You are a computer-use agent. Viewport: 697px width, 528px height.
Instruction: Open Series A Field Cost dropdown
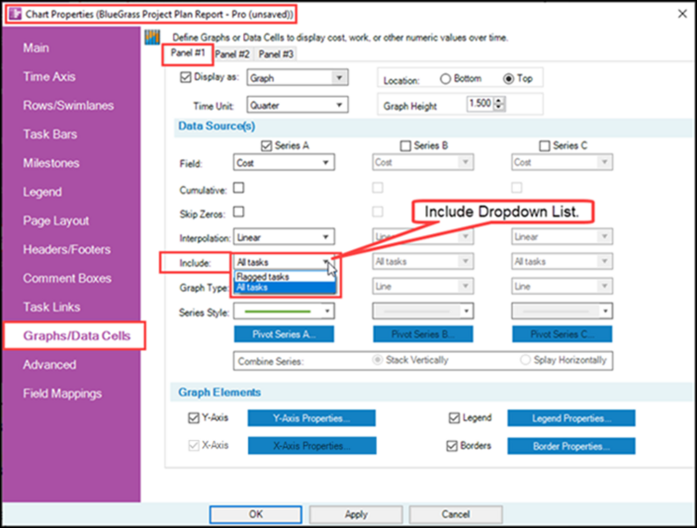coord(284,163)
